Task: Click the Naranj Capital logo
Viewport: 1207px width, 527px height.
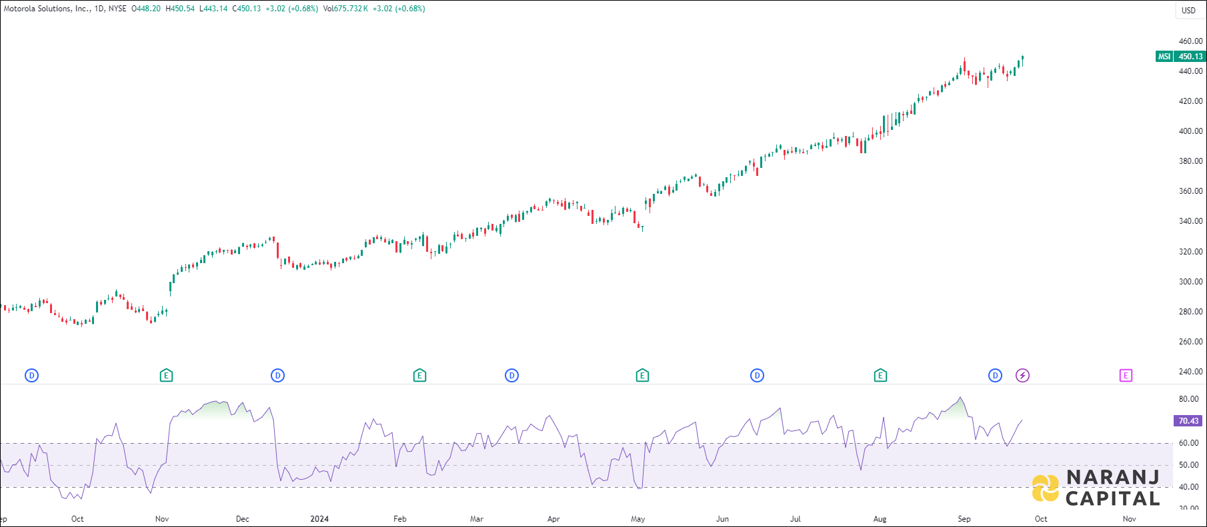Action: coord(1096,488)
